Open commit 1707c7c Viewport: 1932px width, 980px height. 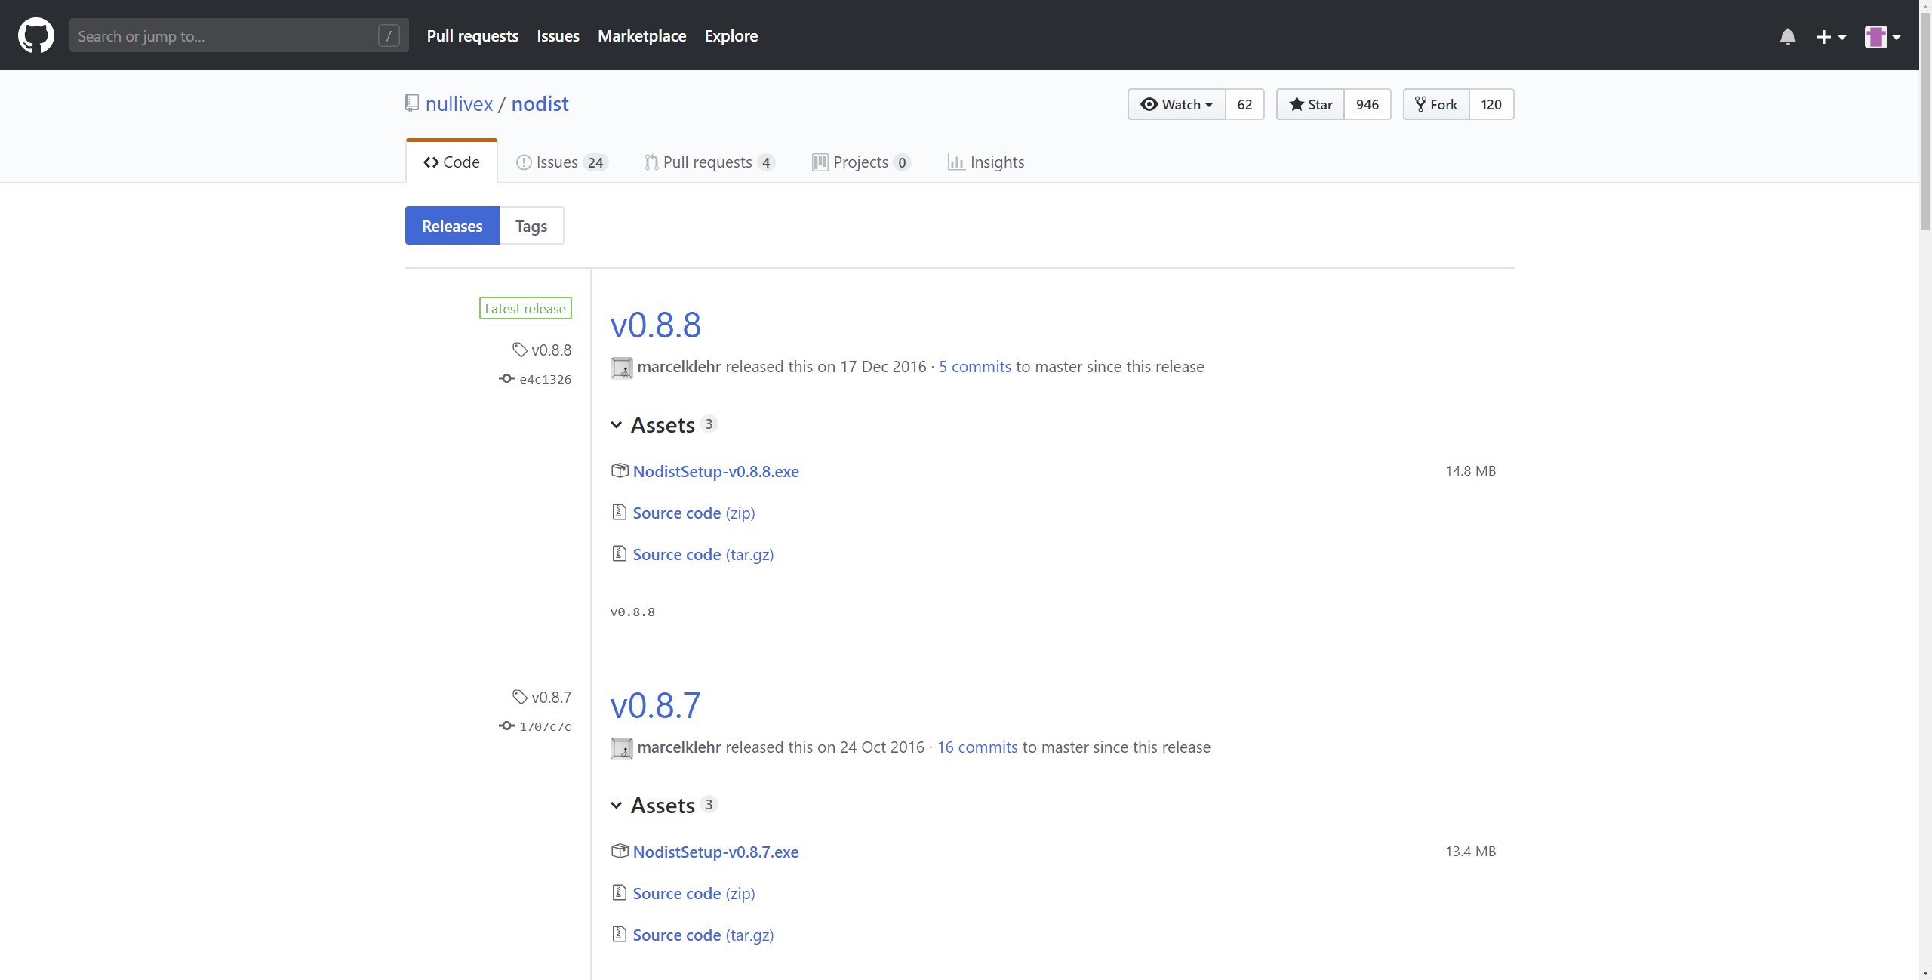coord(545,726)
